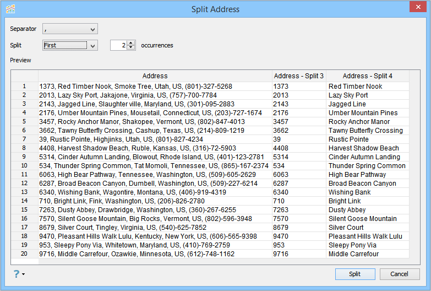
Task: Click the Address column header
Action: [x=155, y=76]
